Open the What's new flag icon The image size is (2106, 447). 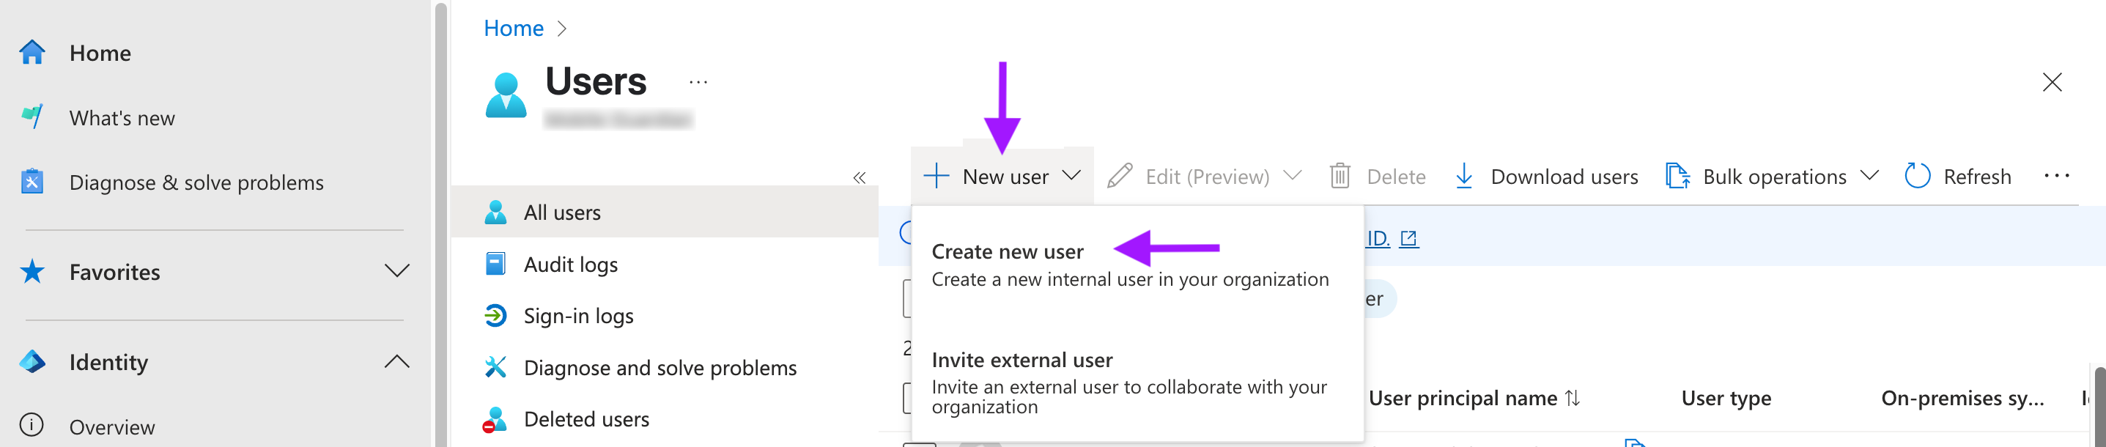[32, 117]
